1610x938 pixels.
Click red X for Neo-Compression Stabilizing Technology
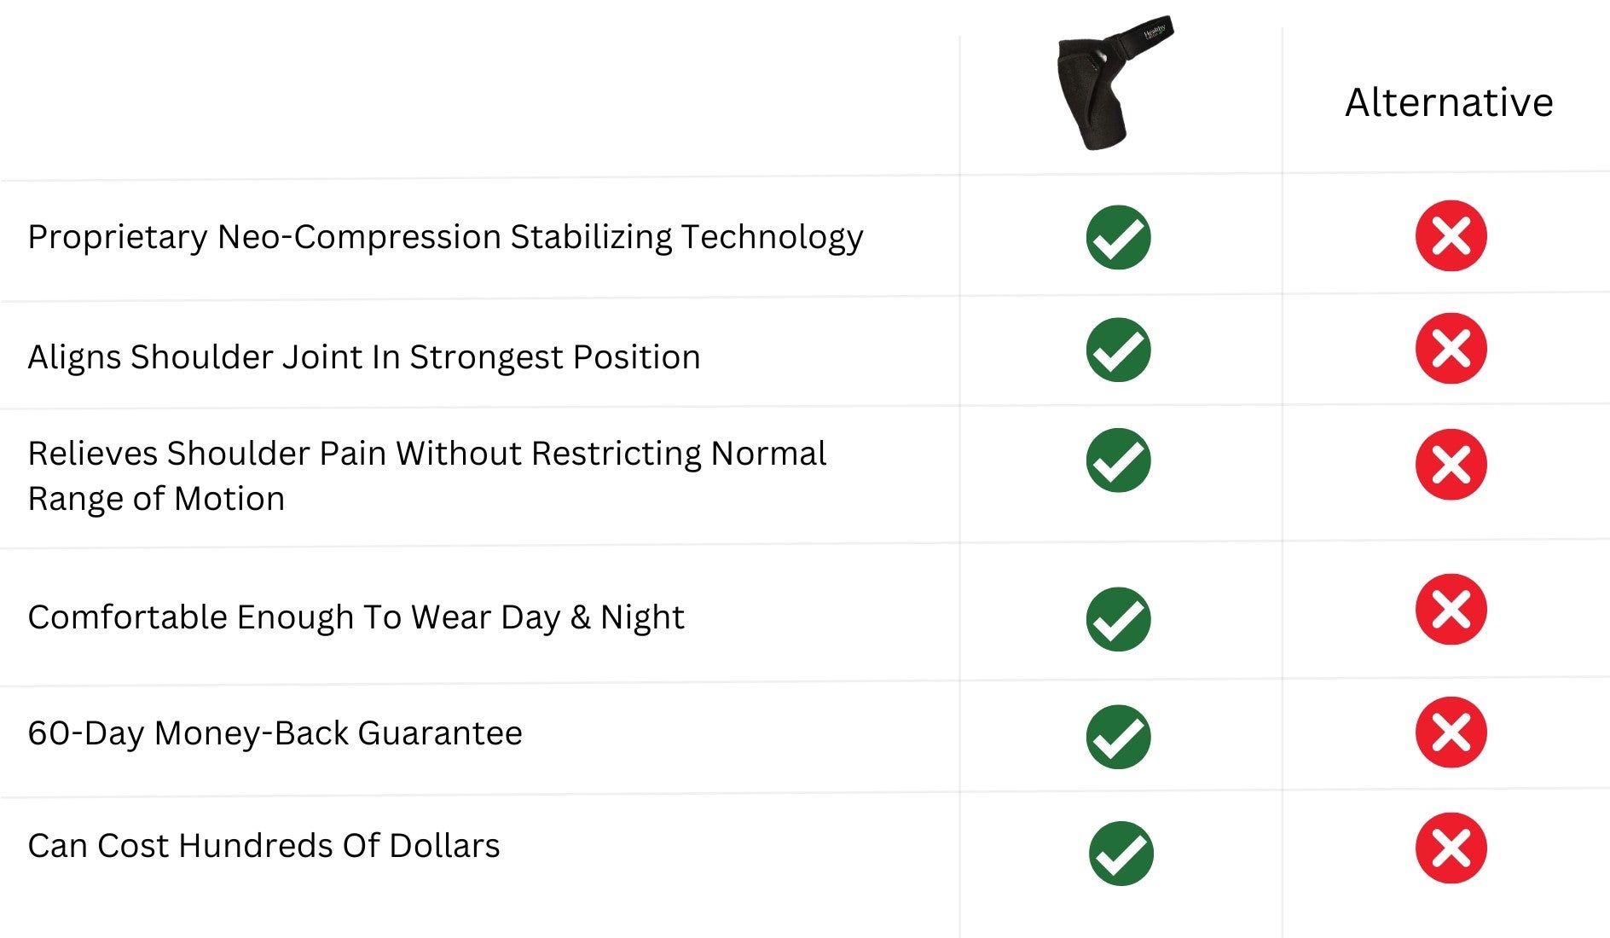[1451, 235]
